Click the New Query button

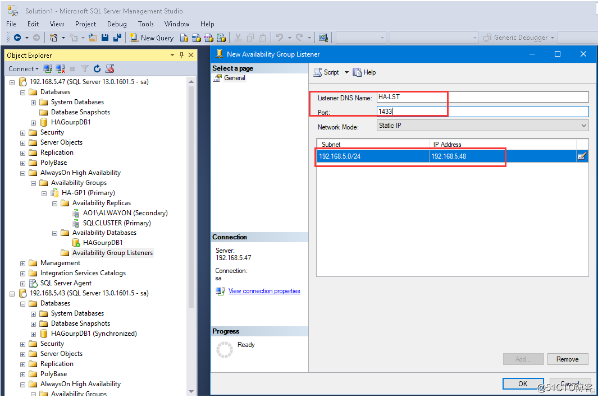(152, 38)
